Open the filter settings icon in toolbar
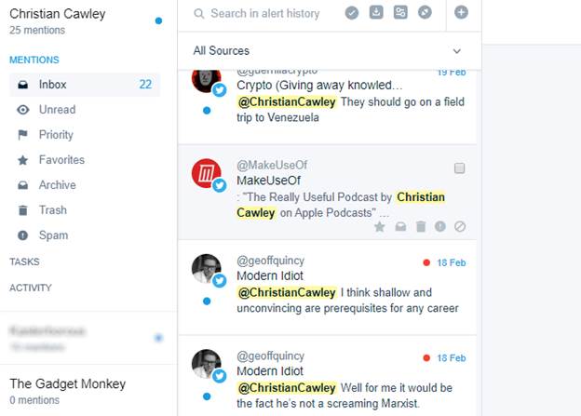581x416 pixels. [400, 13]
